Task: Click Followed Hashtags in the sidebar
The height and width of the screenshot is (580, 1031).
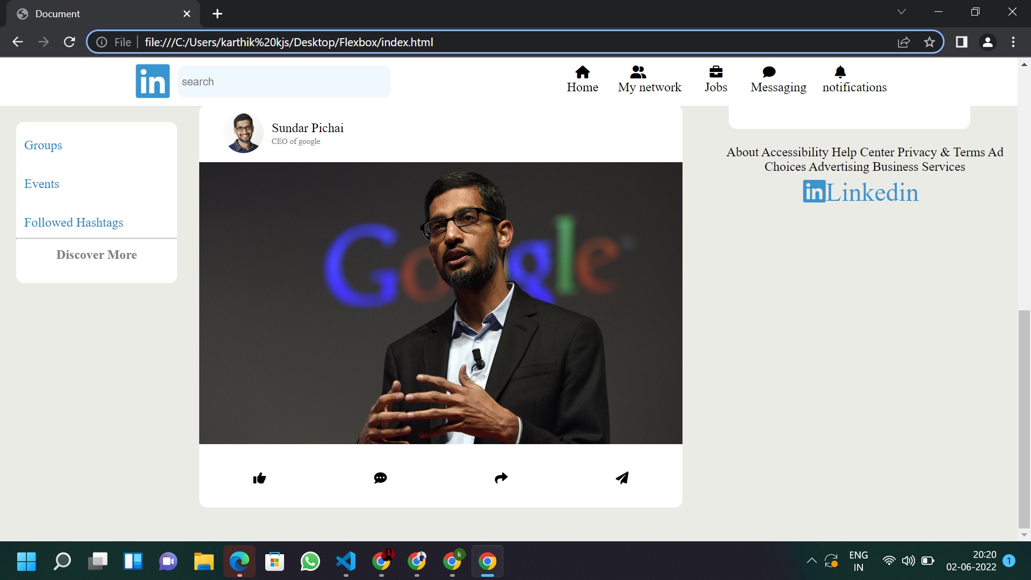Action: click(74, 222)
